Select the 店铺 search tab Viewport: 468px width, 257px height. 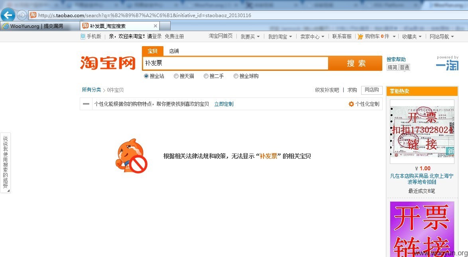coord(174,51)
